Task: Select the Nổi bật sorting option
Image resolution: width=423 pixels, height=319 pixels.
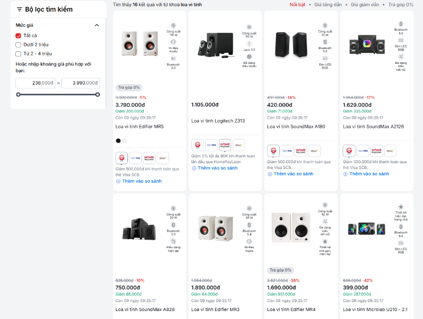Action: (297, 4)
